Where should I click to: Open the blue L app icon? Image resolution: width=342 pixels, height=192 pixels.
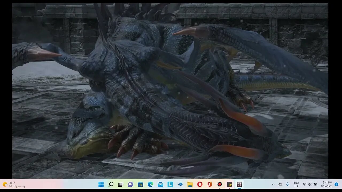click(170, 184)
